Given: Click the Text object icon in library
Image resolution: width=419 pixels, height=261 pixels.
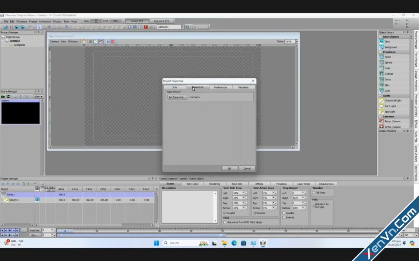Looking at the screenshot, I should click(x=381, y=42).
